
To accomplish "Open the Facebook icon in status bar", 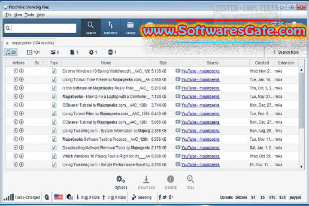I will click(160, 197).
